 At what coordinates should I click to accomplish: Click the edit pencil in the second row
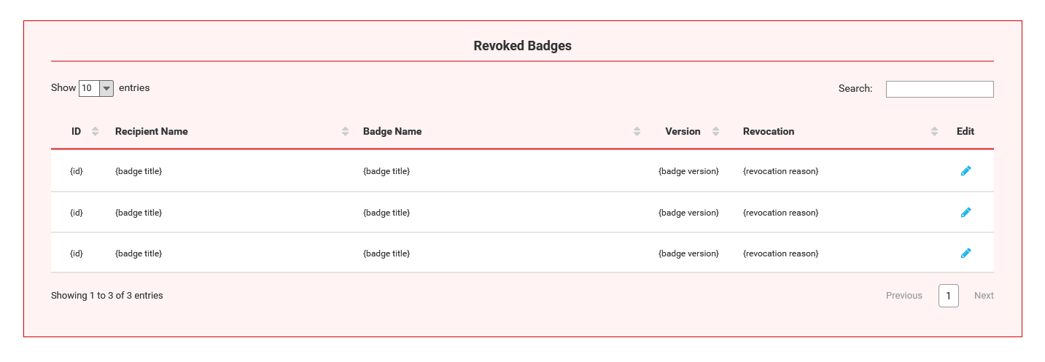tap(966, 213)
